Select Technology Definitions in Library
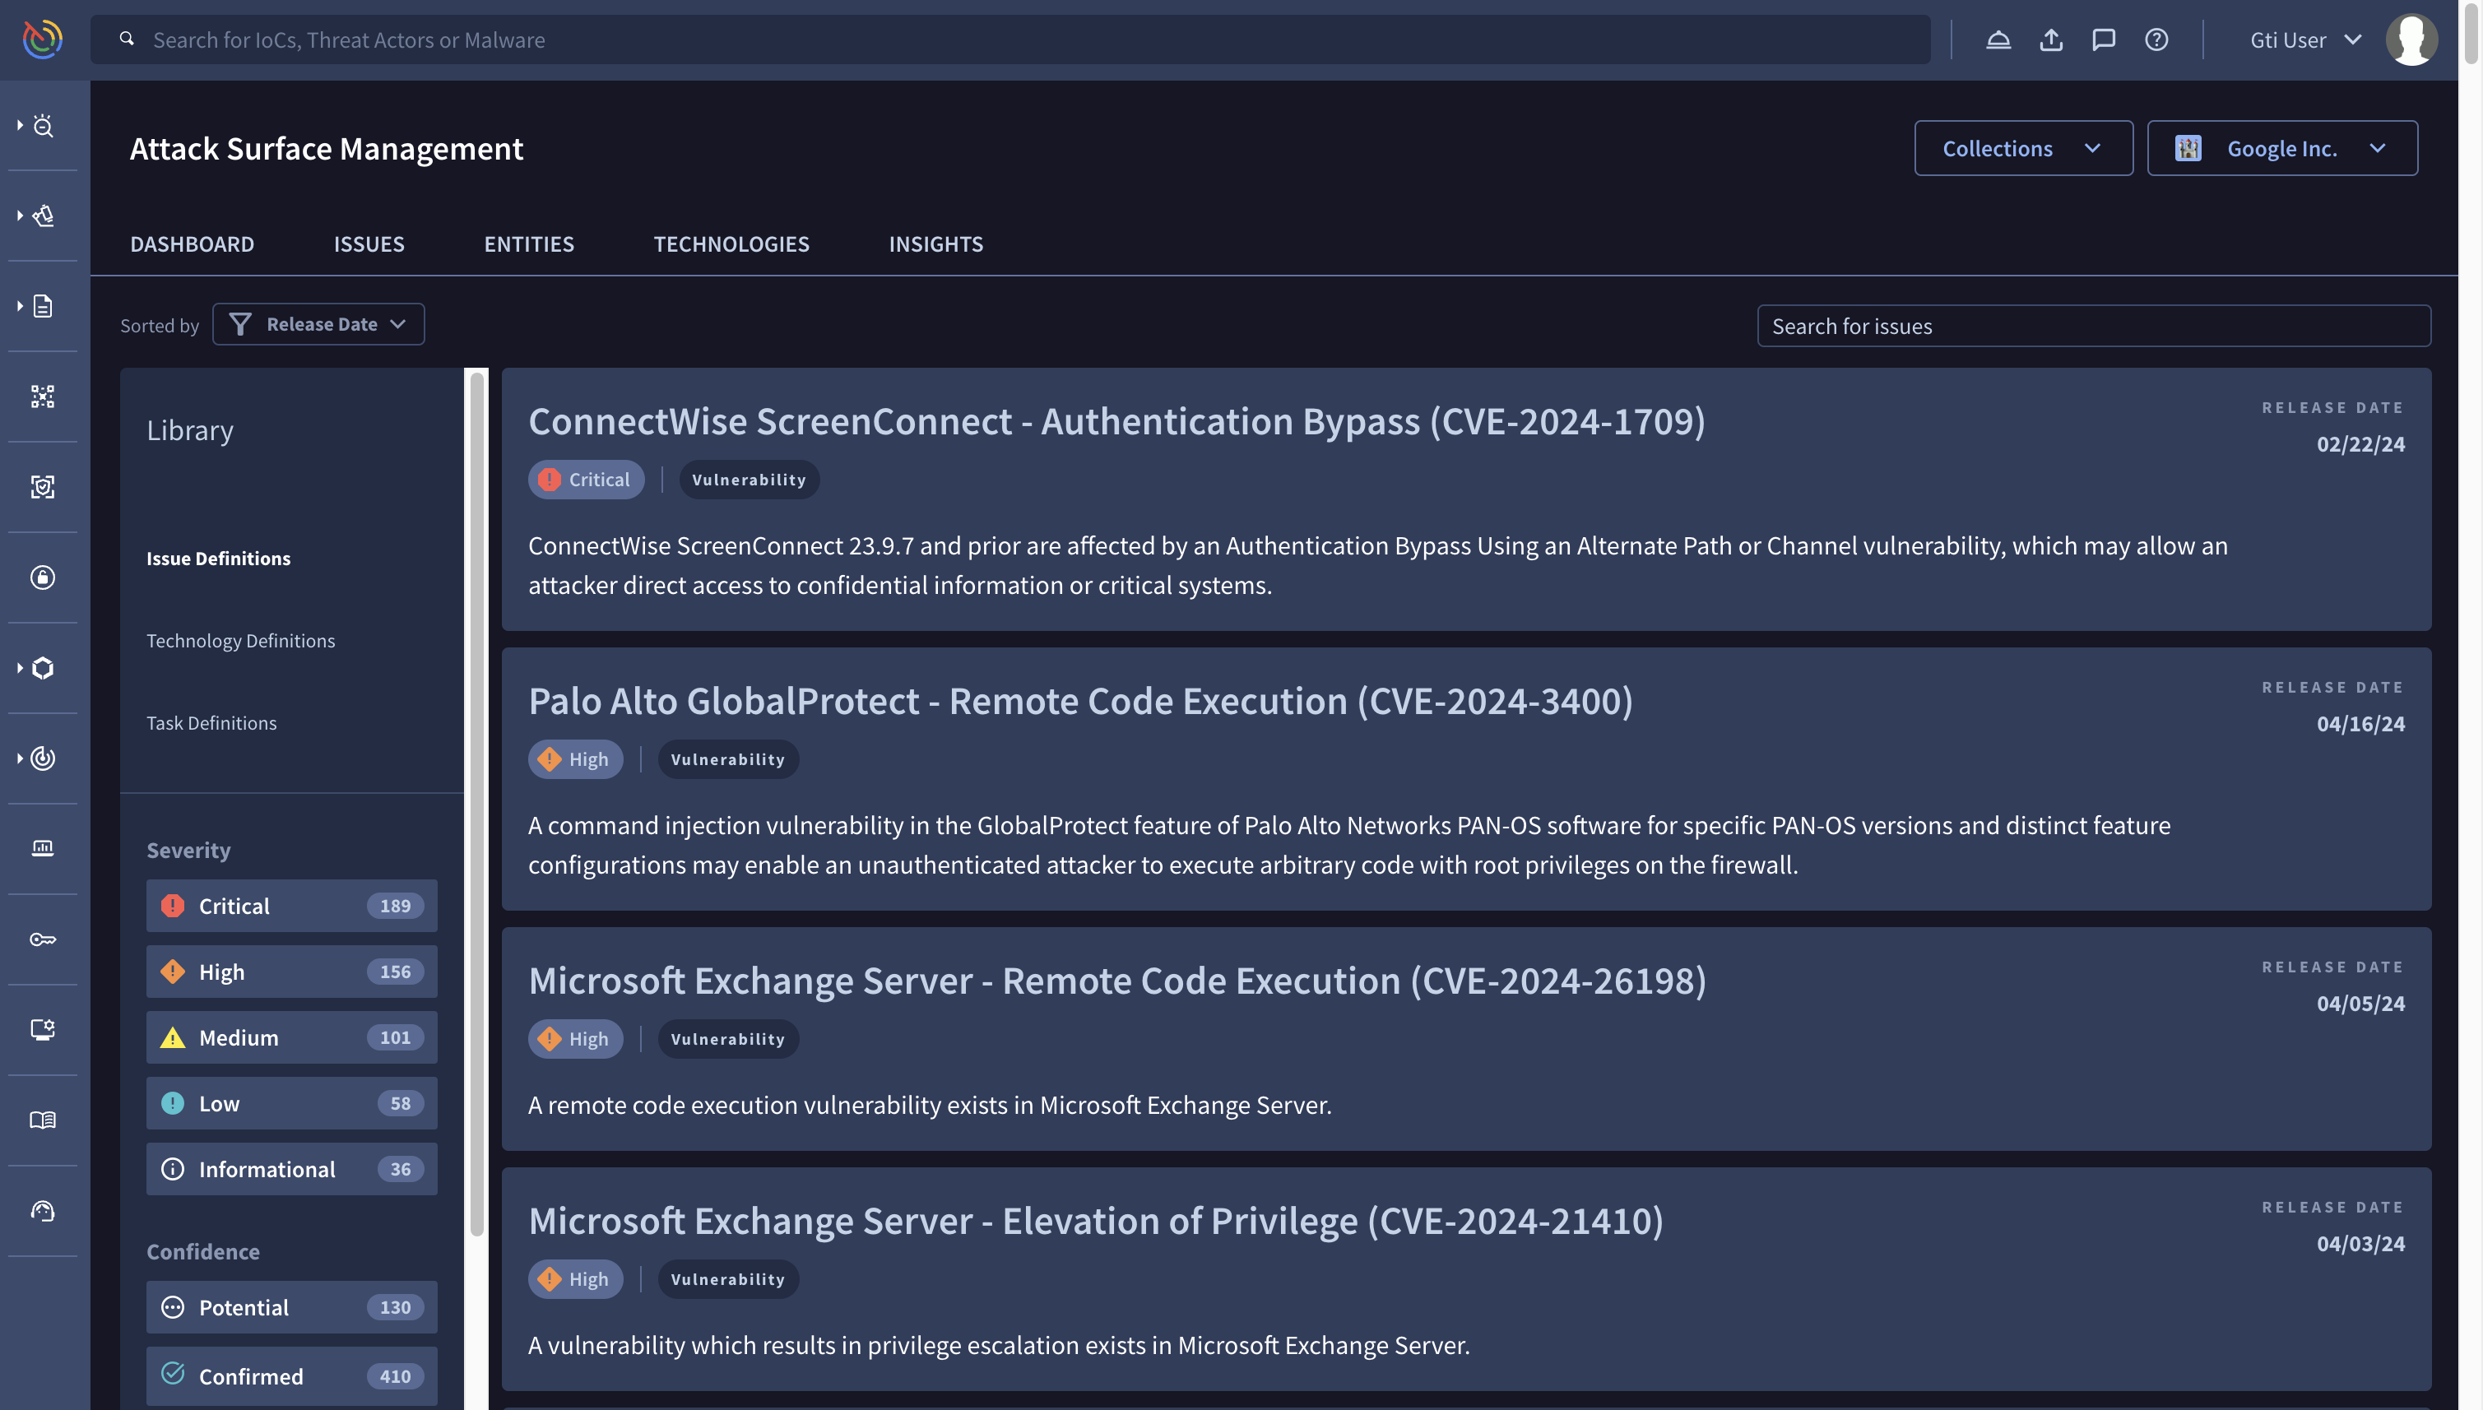 pos(240,641)
